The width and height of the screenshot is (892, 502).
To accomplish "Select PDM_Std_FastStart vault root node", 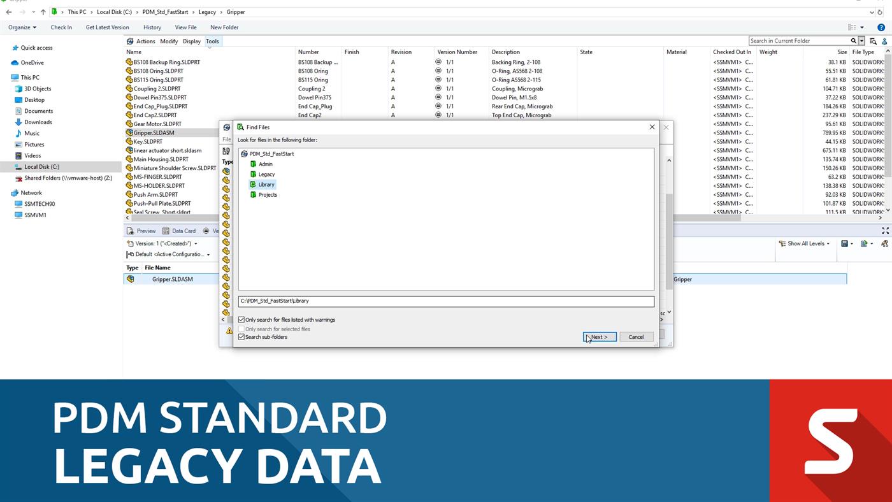I will coord(271,154).
